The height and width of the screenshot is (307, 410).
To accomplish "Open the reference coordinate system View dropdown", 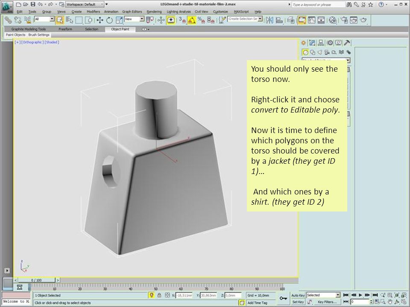I will click(x=134, y=19).
